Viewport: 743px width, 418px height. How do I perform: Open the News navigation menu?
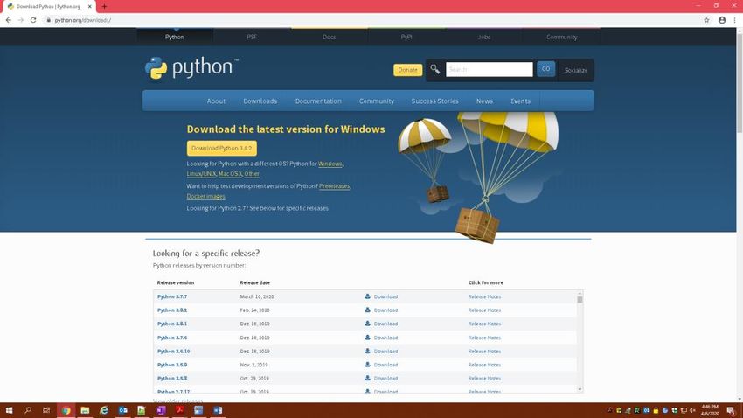tap(484, 101)
